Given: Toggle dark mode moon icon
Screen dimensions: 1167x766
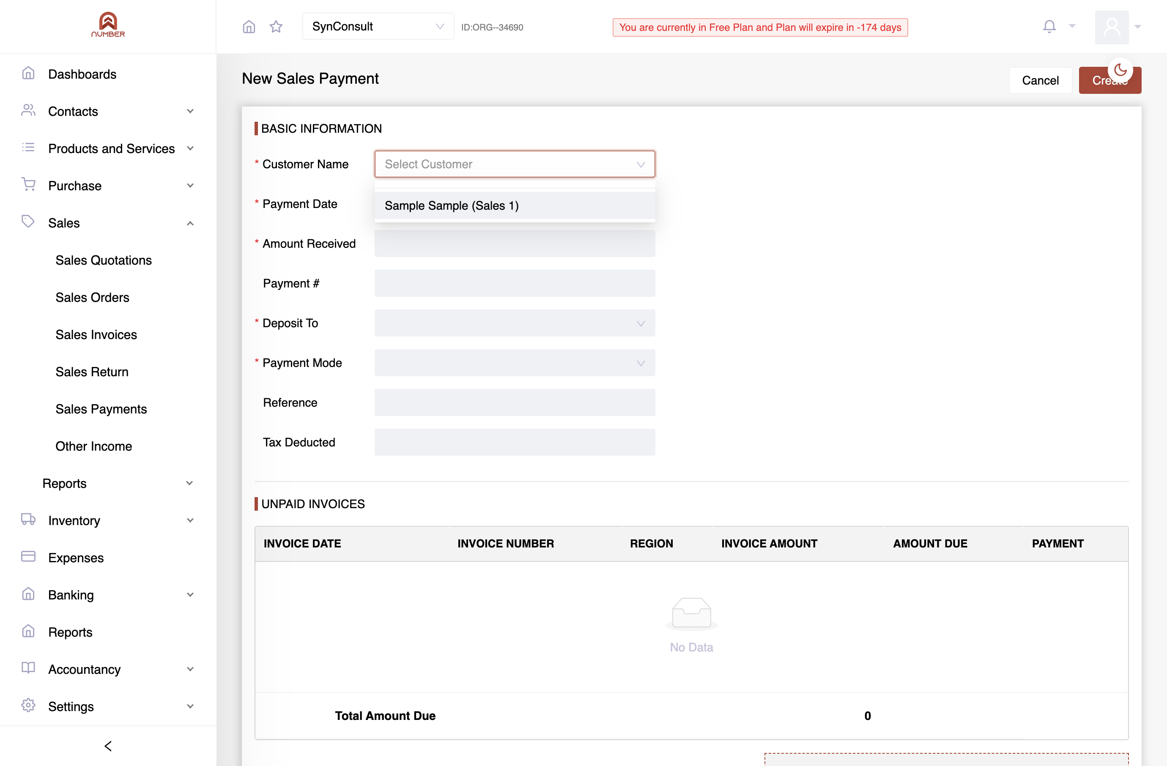Looking at the screenshot, I should pyautogui.click(x=1120, y=70).
